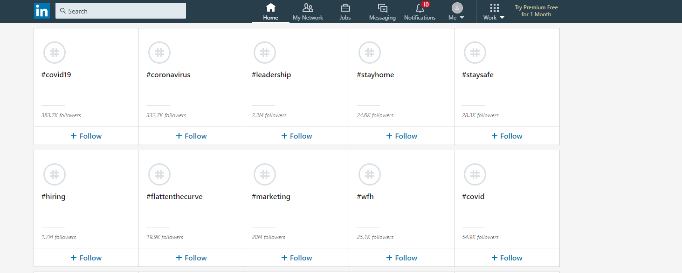The height and width of the screenshot is (273, 682).
Task: Follow the #leadership hashtag
Action: coord(296,135)
